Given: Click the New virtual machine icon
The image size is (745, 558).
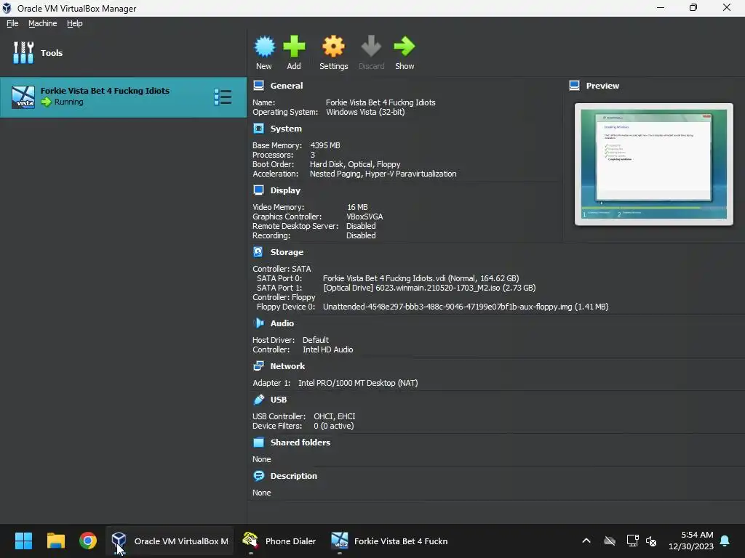Looking at the screenshot, I should pyautogui.click(x=264, y=46).
